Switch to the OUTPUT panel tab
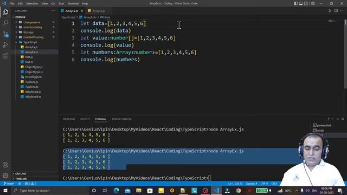 [x=85, y=119]
